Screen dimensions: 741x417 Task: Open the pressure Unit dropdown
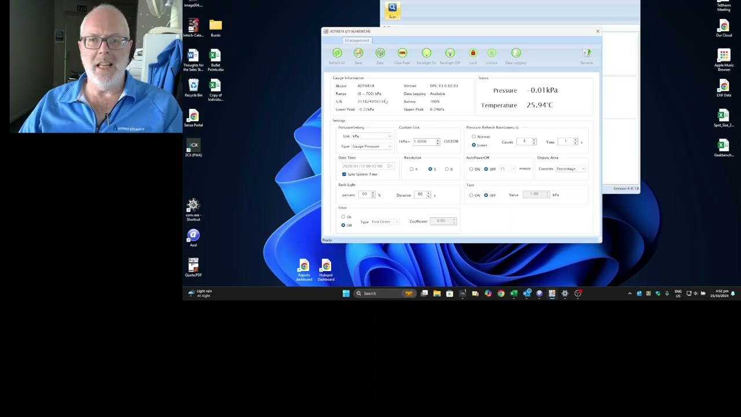pyautogui.click(x=372, y=136)
